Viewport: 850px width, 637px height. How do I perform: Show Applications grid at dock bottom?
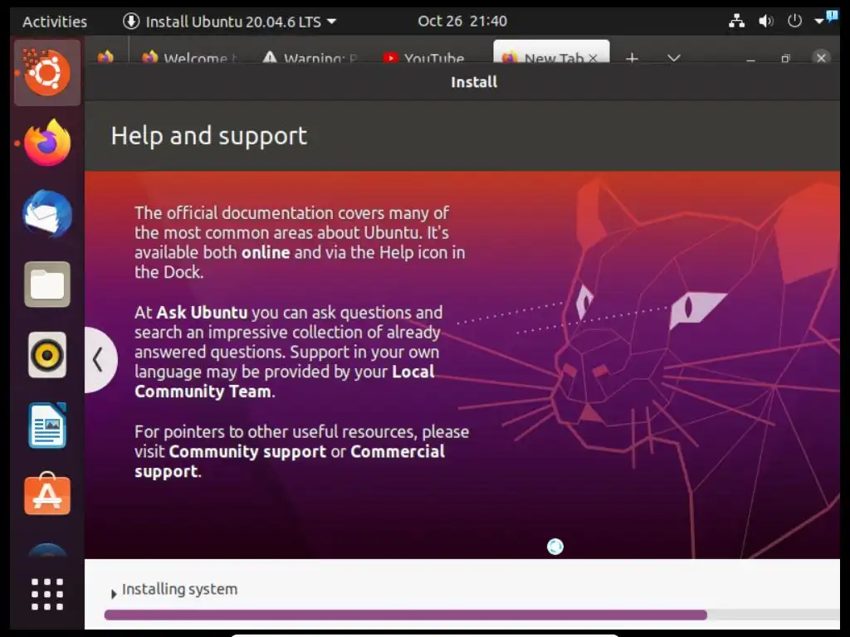[x=47, y=594]
